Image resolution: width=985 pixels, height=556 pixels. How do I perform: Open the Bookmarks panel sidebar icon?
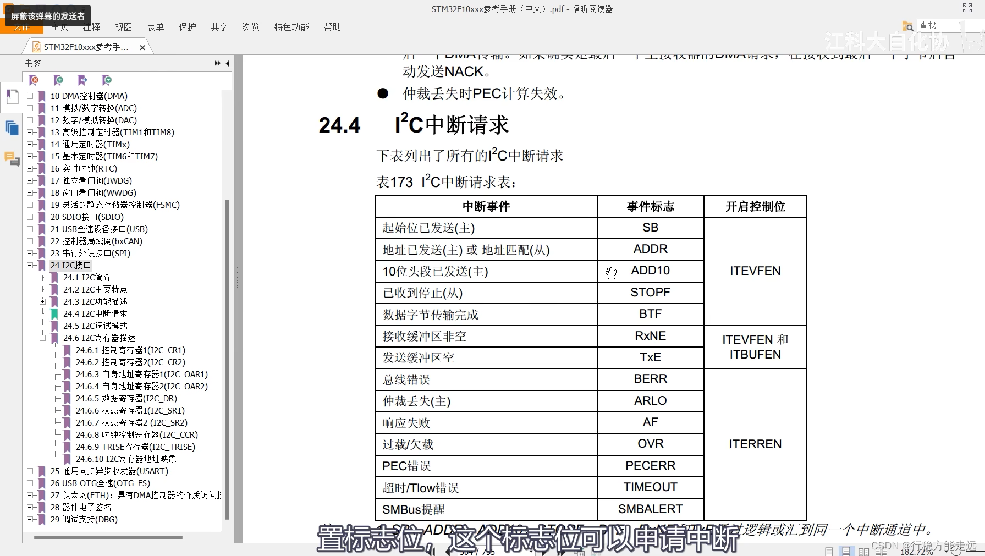coord(12,97)
